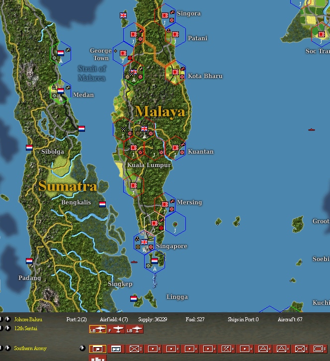Image resolution: width=330 pixels, height=361 pixels.
Task: Select the engineer crossed-tools unit icon
Action: coord(227,349)
